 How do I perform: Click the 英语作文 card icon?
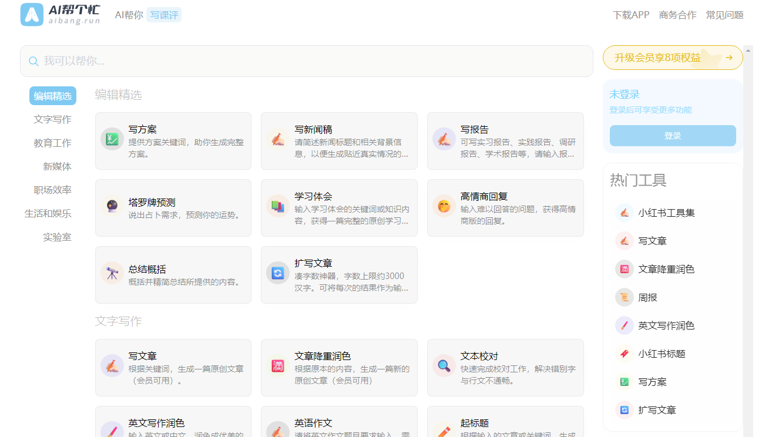tap(278, 431)
